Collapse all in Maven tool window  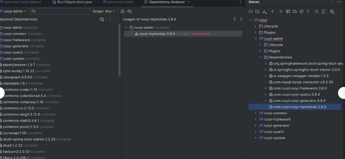[x=308, y=11]
